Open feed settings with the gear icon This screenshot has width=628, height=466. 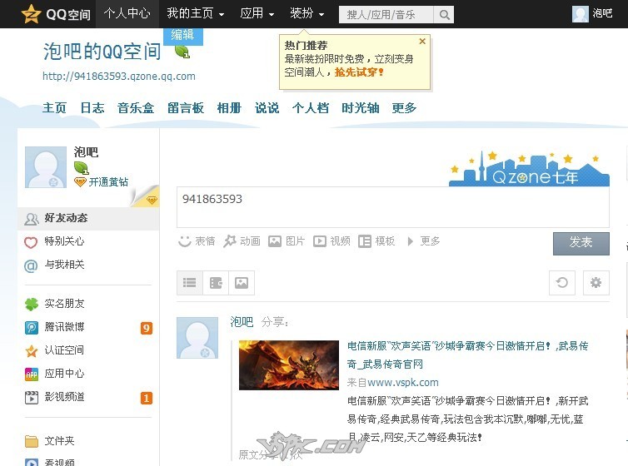596,283
